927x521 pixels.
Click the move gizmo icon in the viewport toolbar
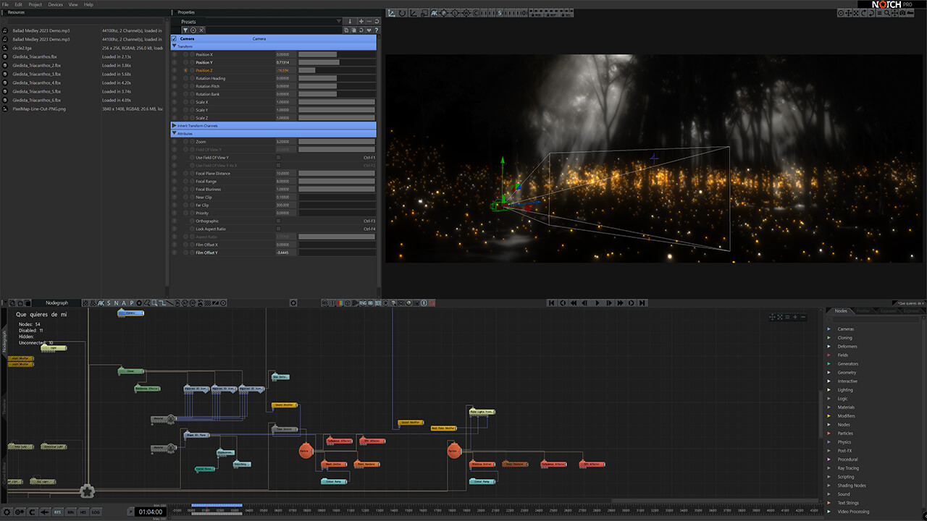click(x=391, y=13)
